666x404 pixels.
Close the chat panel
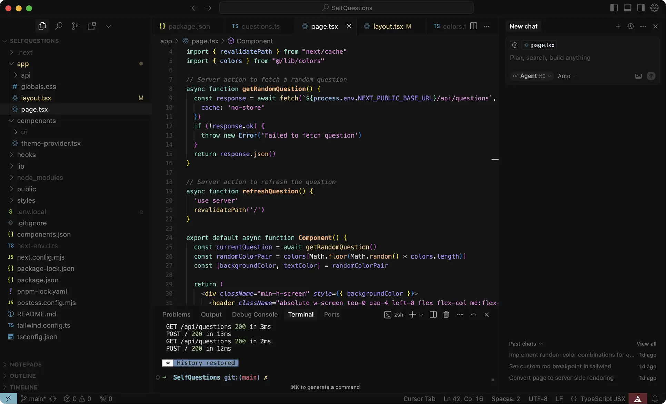coord(655,26)
